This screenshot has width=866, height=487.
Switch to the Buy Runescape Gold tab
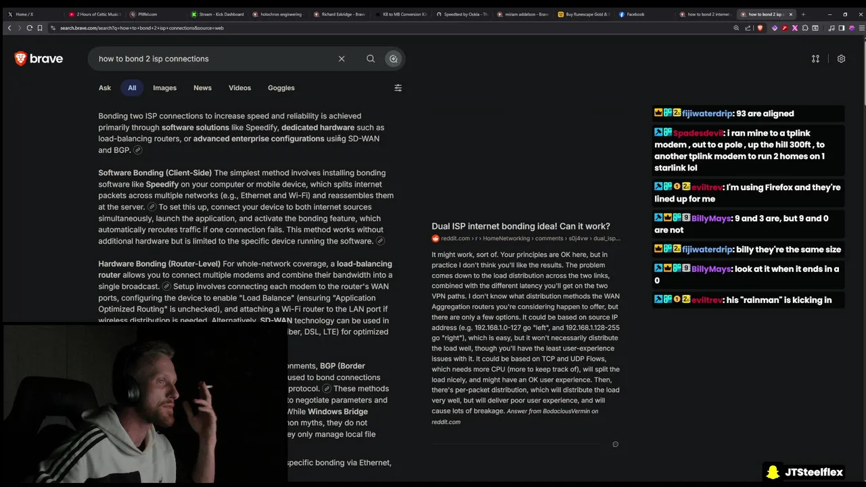[583, 14]
